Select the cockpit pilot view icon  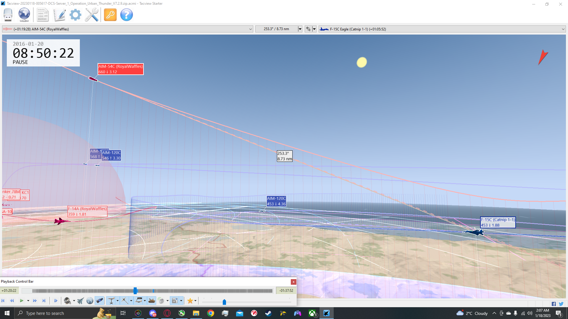click(67, 301)
